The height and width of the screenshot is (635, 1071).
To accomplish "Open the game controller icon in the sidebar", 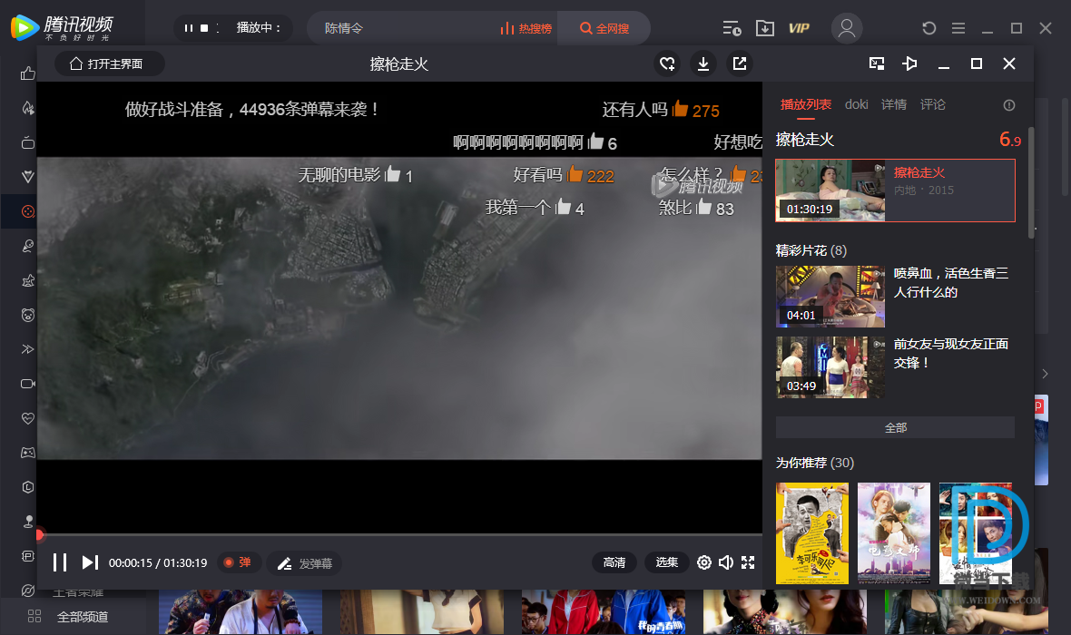I will tap(28, 453).
